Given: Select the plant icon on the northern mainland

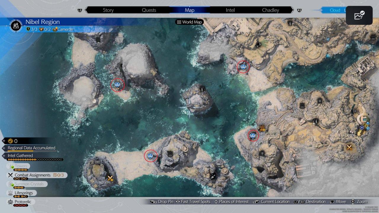Looking at the screenshot, I should 259,45.
